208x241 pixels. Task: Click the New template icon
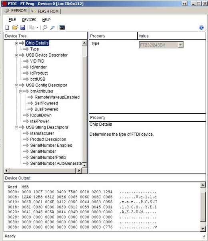pos(7,27)
